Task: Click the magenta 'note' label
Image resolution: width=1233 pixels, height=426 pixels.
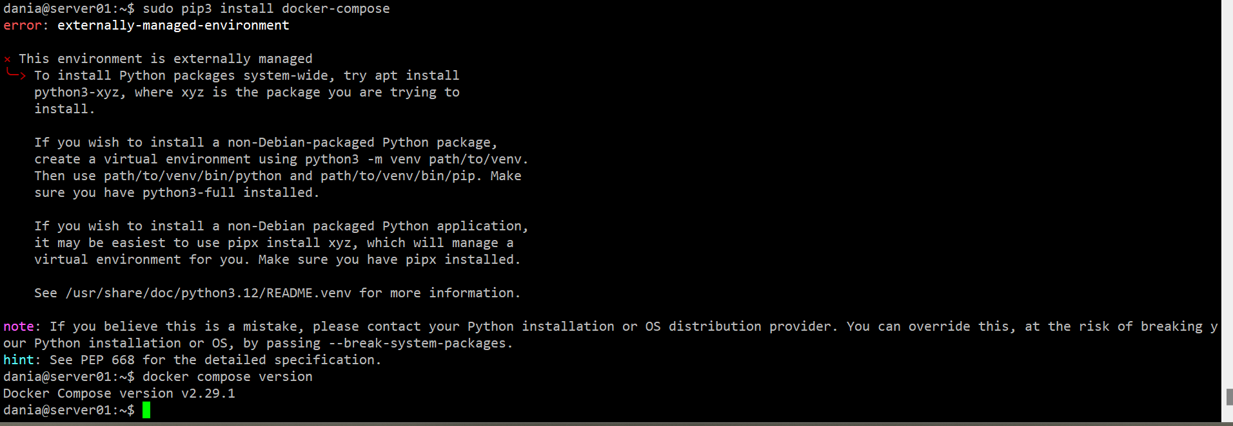Action: 19,326
